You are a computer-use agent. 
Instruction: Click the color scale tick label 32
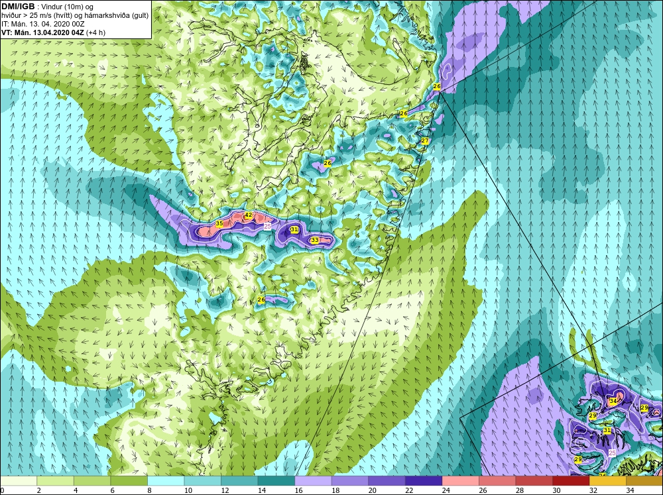coord(593,490)
